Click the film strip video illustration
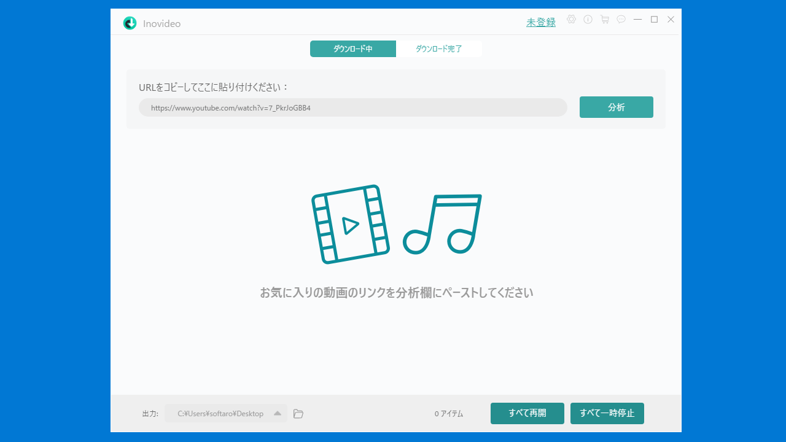Screen dimensions: 786x442 pos(351,224)
